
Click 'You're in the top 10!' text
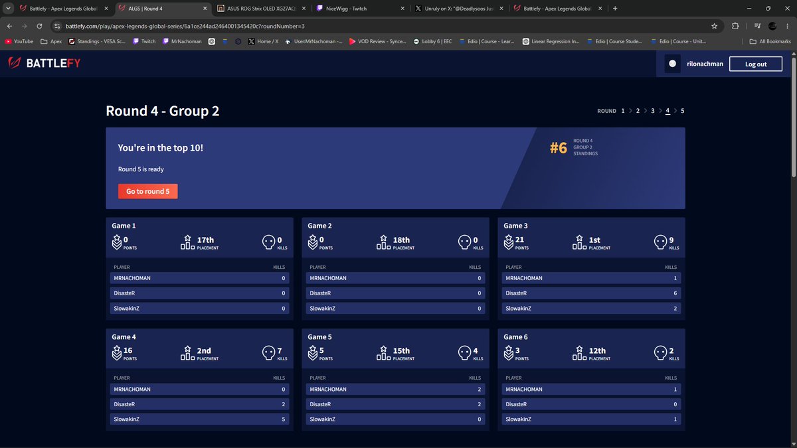[x=161, y=147]
